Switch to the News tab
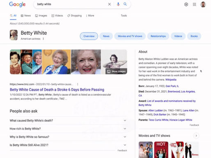This screenshot has height=158, width=211. point(26,16)
